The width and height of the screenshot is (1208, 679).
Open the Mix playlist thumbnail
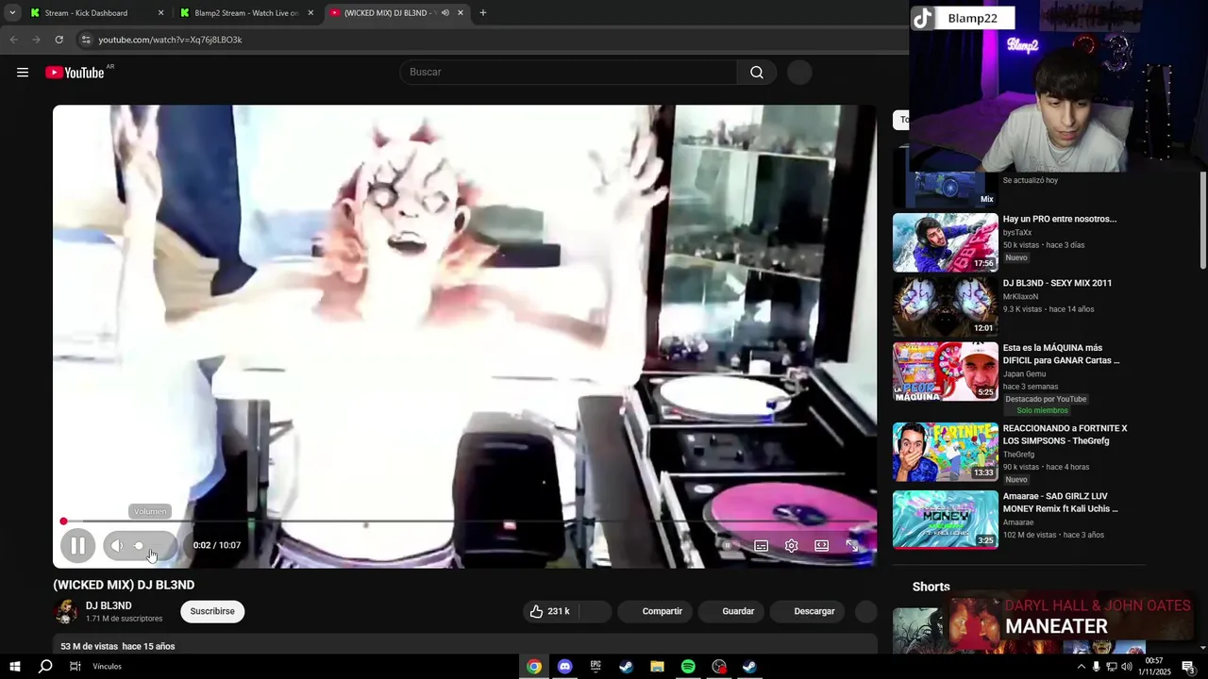coord(945,177)
